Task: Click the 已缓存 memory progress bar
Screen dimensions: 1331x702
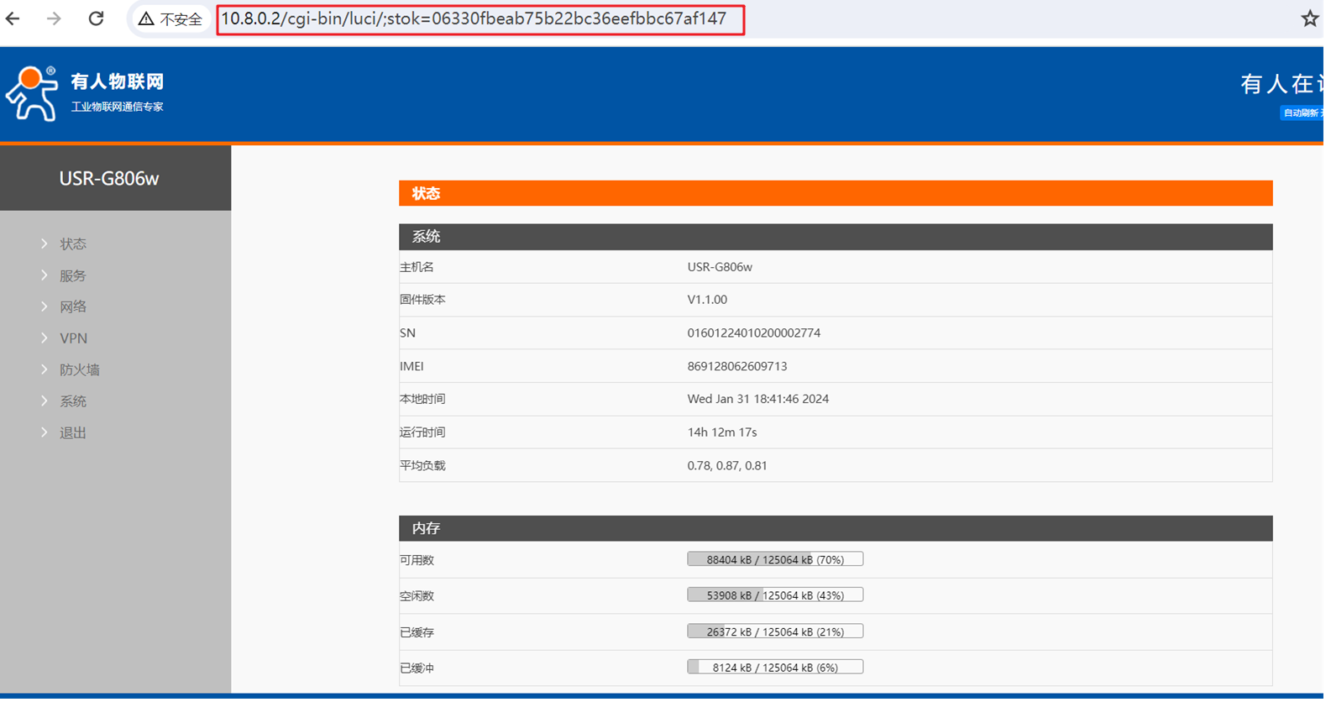Action: tap(774, 632)
